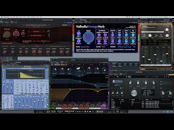The image size is (174, 130).
Task: Click the Play button in the transport bar
Action: [88, 112]
